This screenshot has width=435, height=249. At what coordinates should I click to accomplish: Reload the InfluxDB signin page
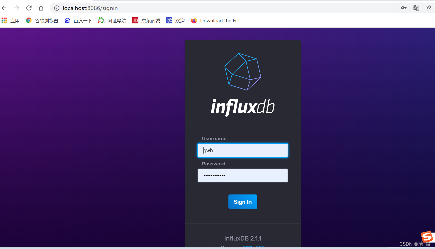coord(29,8)
